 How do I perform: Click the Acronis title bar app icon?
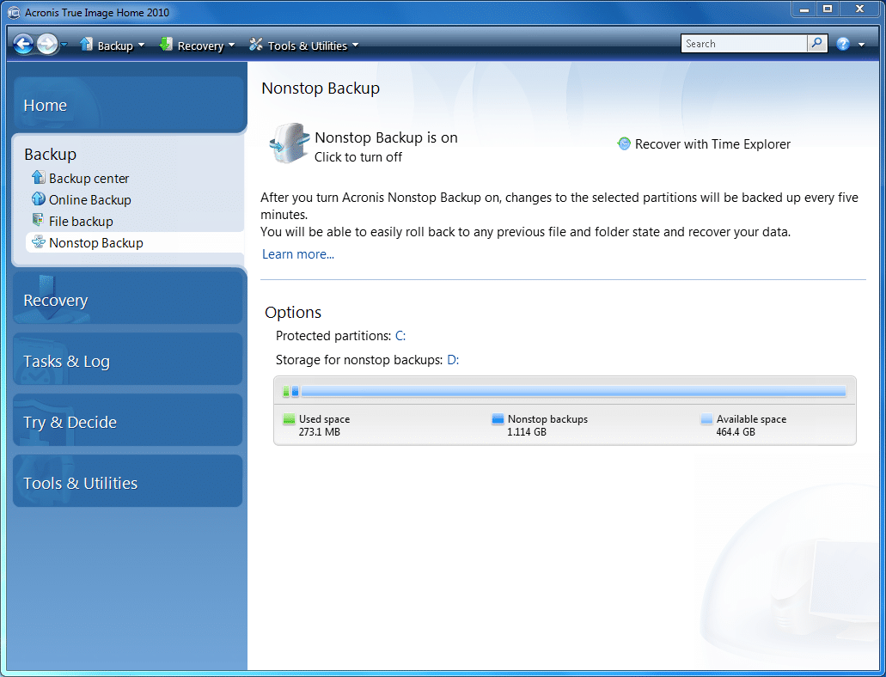coord(14,12)
